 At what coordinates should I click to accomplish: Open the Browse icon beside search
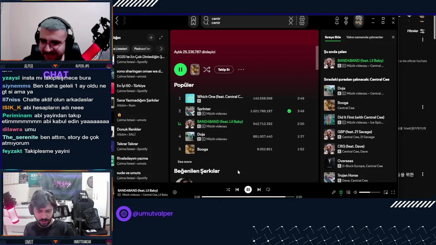coord(302,21)
